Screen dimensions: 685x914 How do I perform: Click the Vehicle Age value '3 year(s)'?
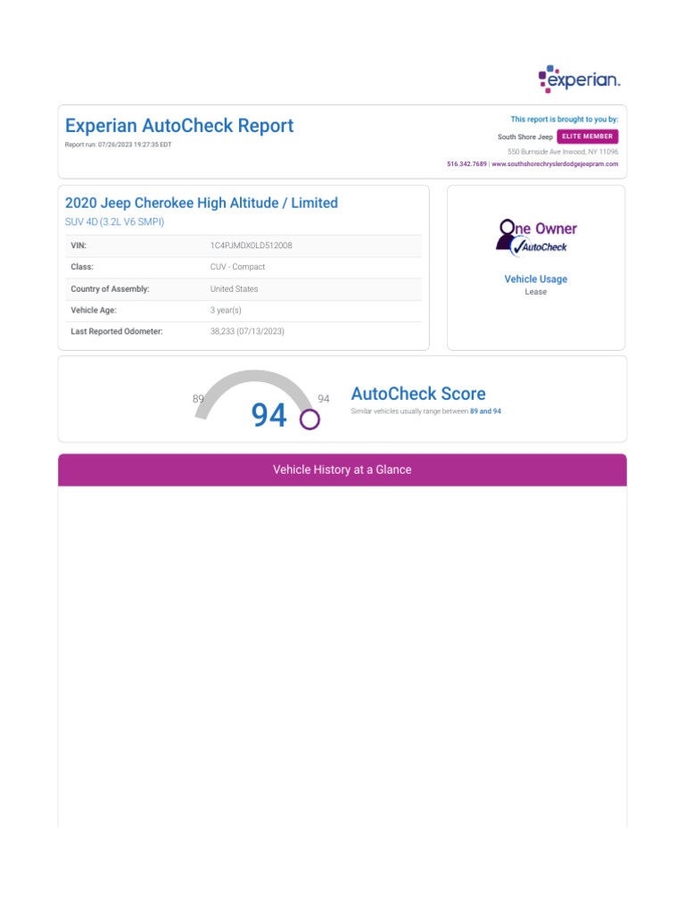tap(226, 310)
